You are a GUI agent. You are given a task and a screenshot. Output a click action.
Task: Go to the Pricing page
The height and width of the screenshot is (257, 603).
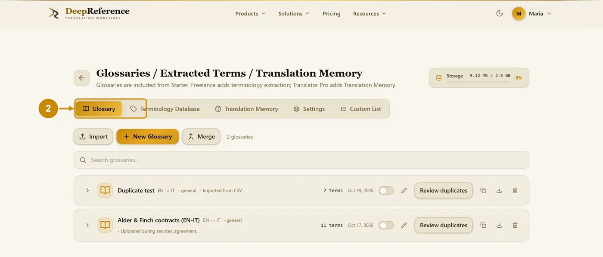click(332, 13)
